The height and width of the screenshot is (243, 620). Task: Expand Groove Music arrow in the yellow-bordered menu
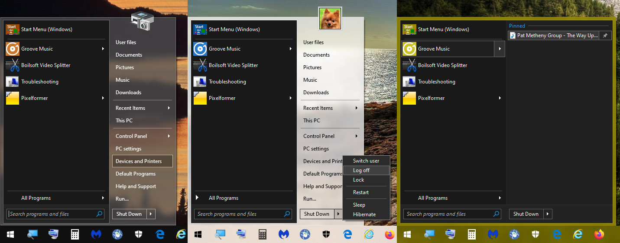[500, 49]
